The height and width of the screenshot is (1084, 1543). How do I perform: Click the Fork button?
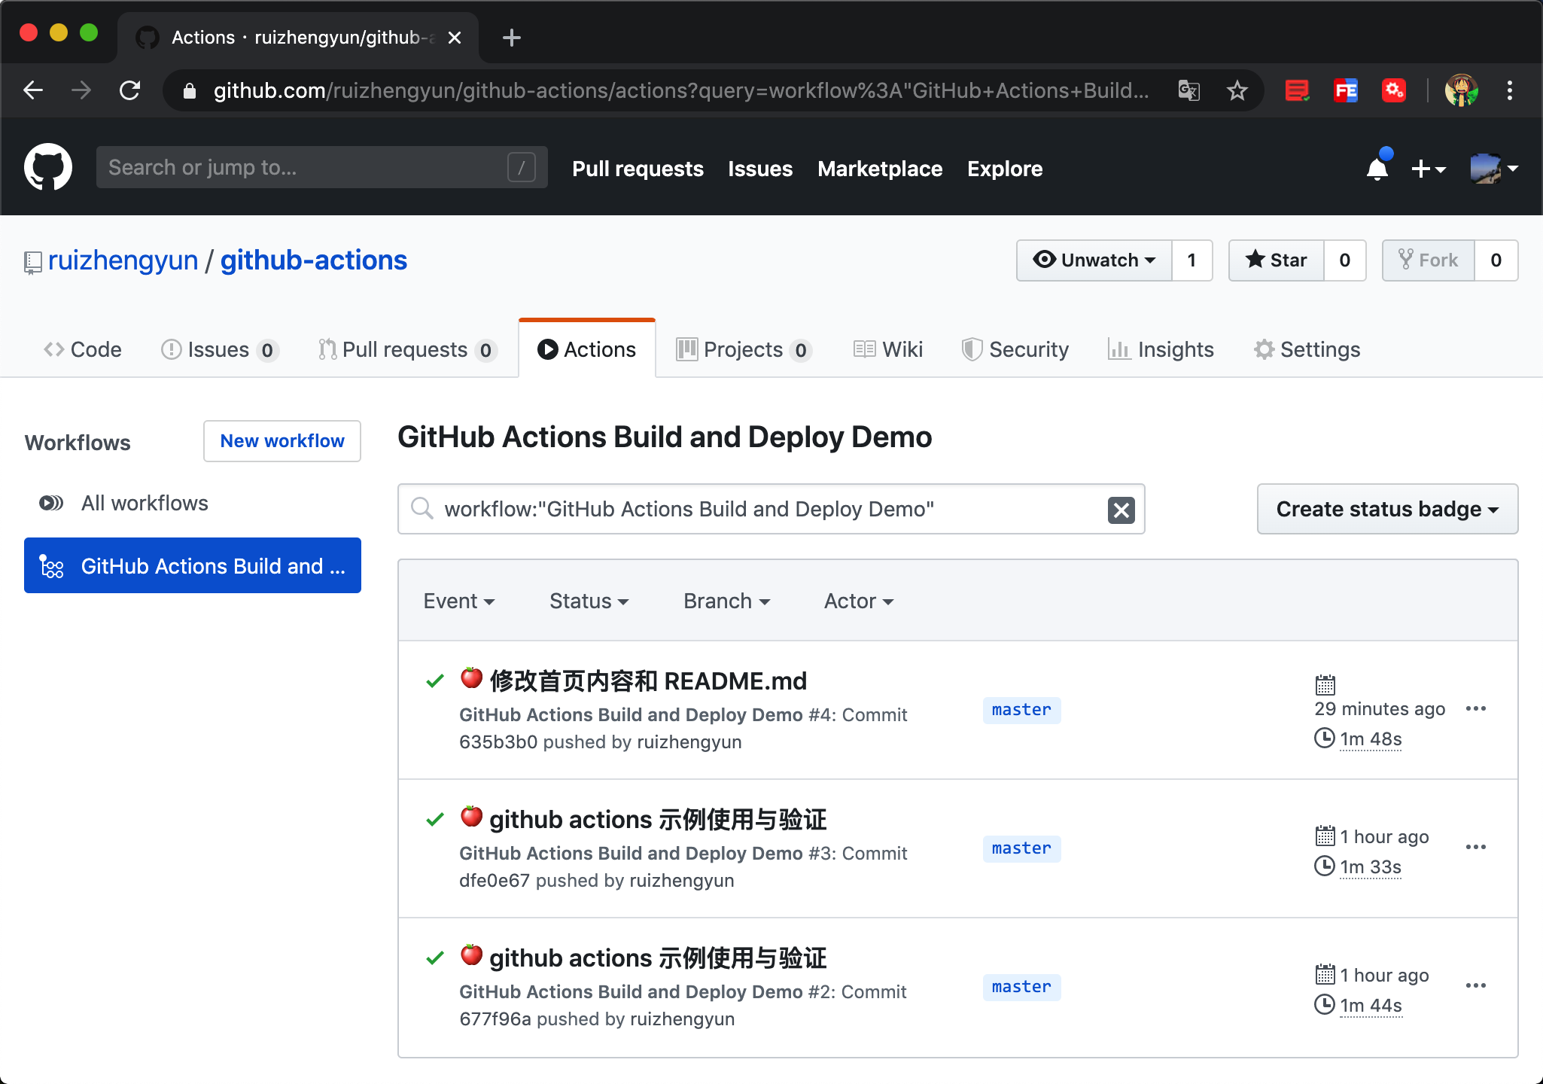click(1429, 260)
